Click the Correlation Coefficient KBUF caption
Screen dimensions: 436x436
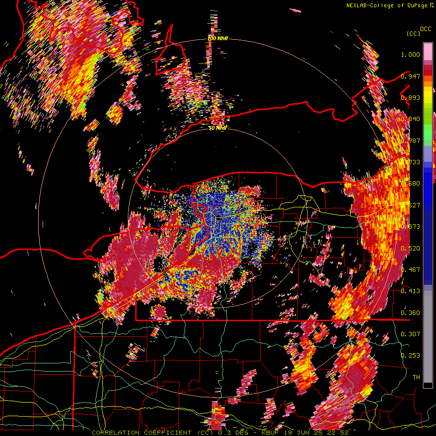click(x=220, y=433)
